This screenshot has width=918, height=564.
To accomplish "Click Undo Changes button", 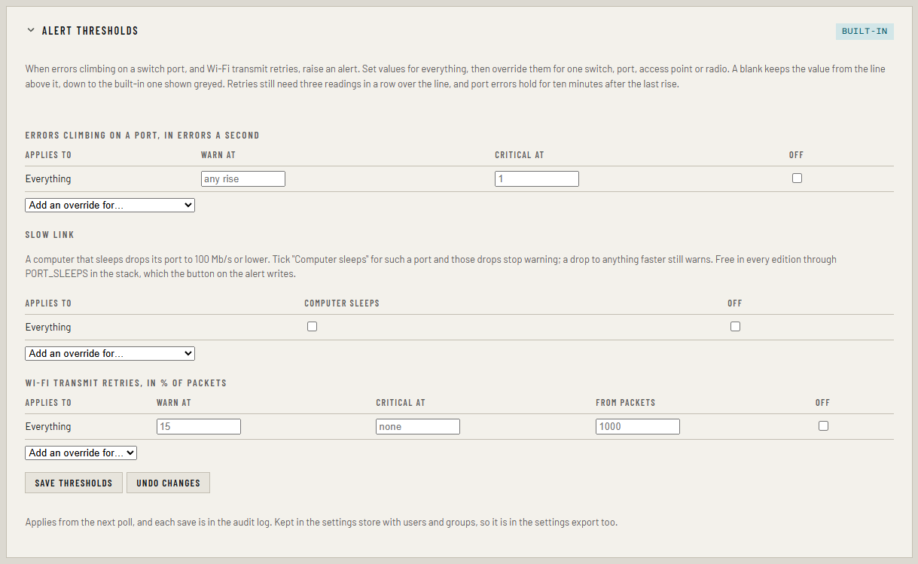I will coord(169,483).
